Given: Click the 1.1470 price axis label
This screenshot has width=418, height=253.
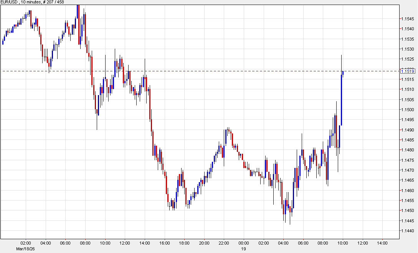Looking at the screenshot, I should (407, 170).
